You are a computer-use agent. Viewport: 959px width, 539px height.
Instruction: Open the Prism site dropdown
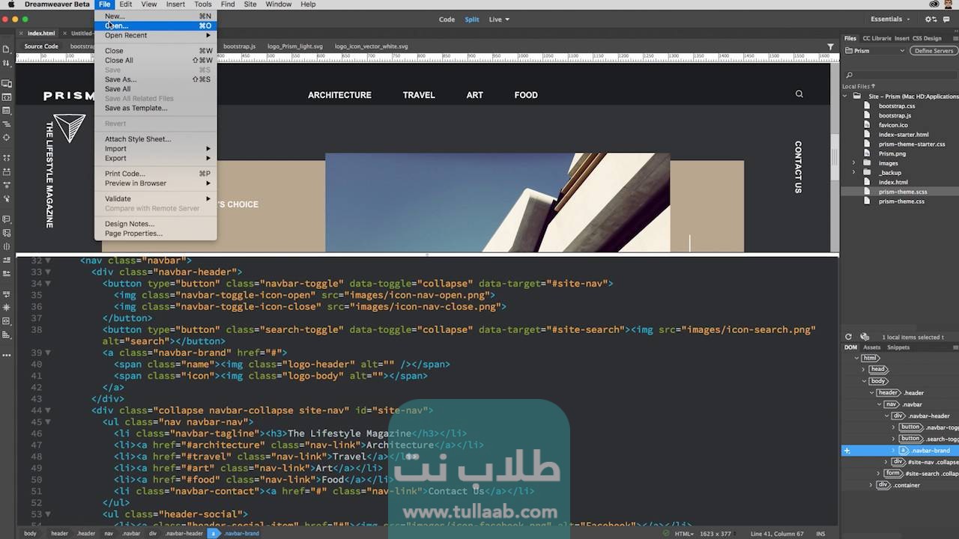[x=902, y=51]
